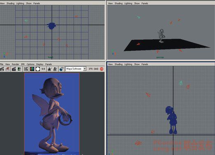Open Shading menu in side view panel

tap(118, 64)
